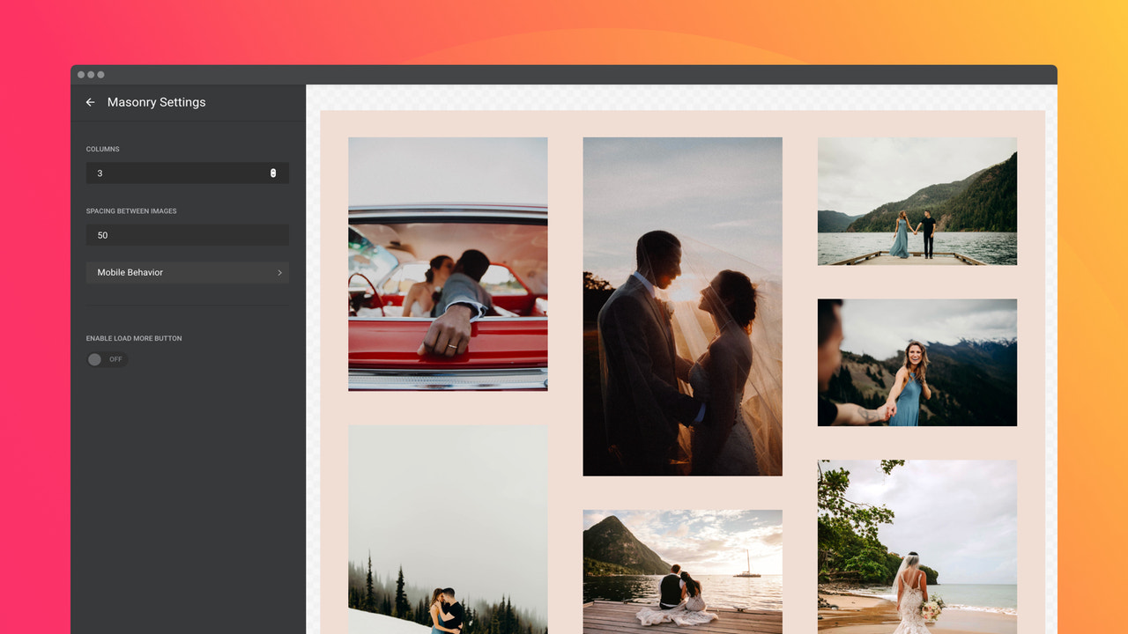Screen dimensions: 1128x634
Task: View the blue dress mountain hiking photo
Action: (916, 363)
